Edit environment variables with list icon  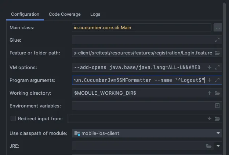(217, 106)
